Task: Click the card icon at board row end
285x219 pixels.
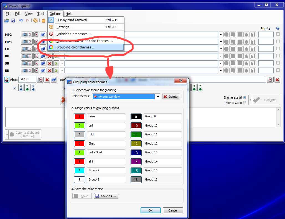Action: 270,80
